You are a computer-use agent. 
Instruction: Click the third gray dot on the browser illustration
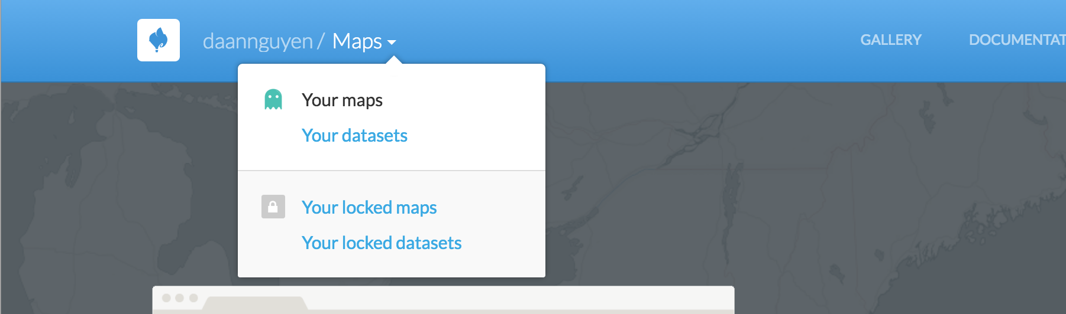(x=193, y=297)
